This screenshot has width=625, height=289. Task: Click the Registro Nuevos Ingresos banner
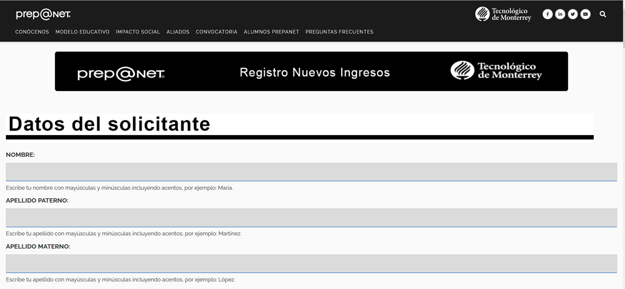pos(311,72)
